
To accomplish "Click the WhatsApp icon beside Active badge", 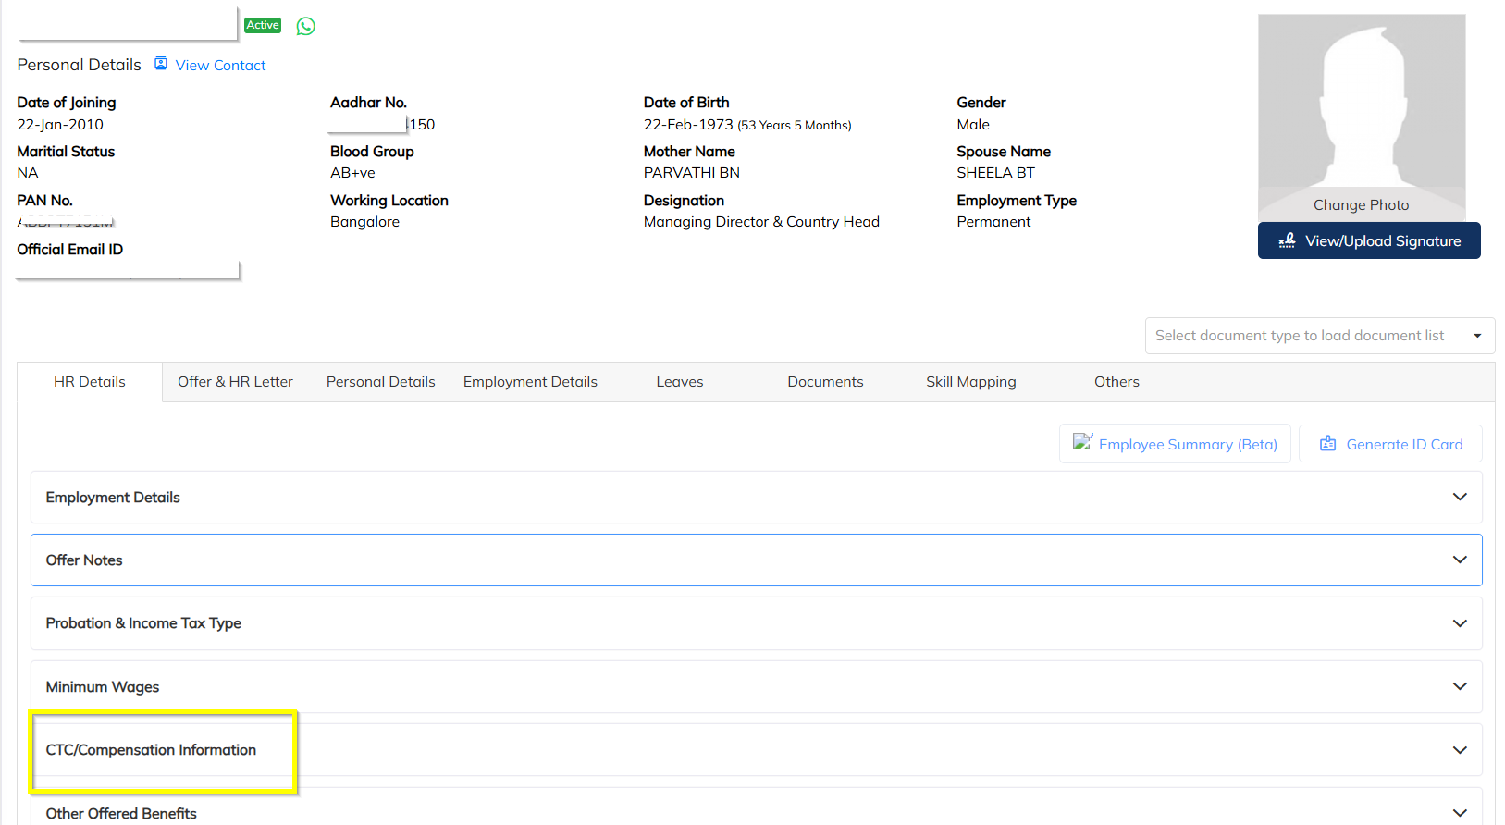I will [306, 26].
